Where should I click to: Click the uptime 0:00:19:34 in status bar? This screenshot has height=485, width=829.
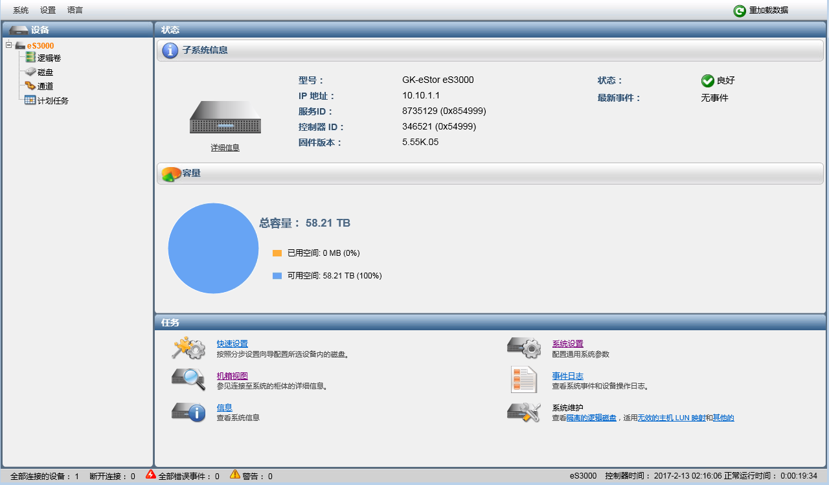click(x=798, y=476)
